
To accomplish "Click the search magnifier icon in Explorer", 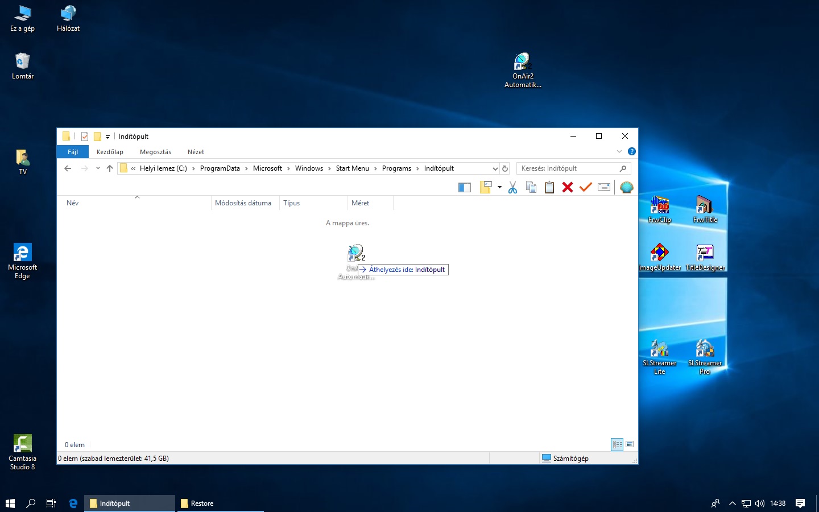I will [x=623, y=168].
